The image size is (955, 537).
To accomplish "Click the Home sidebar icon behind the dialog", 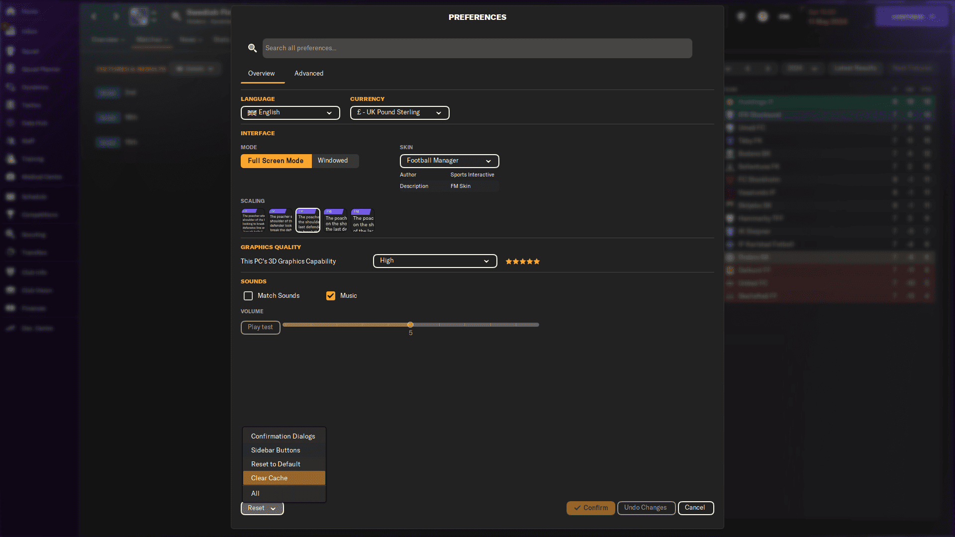I will tap(11, 11).
